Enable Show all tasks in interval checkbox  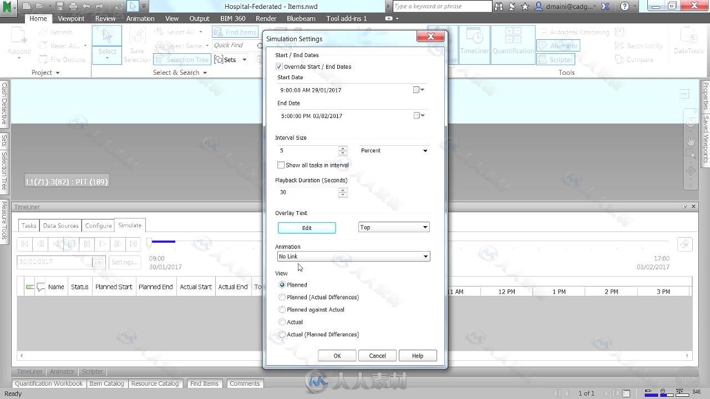281,165
